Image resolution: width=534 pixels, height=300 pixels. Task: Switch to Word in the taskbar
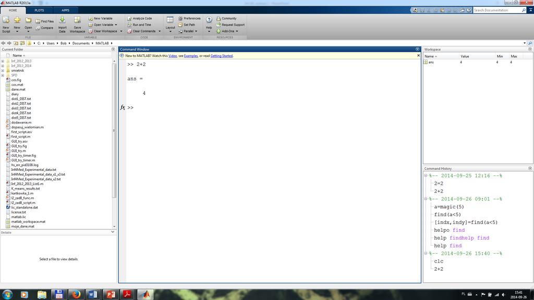(93, 294)
